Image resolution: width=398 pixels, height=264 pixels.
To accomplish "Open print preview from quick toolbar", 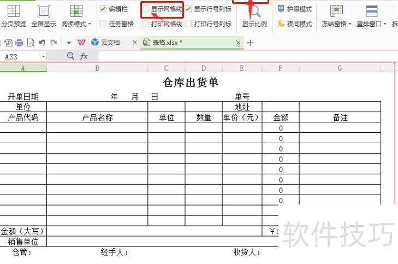I will [31, 43].
